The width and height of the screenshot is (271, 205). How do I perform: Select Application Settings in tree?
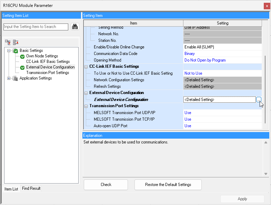point(36,78)
